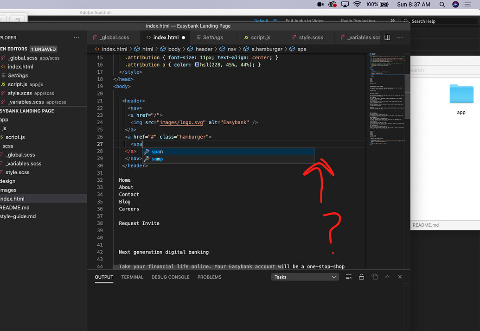Clear the Output panel contents
Viewport: 480px width, 331px height.
349,277
